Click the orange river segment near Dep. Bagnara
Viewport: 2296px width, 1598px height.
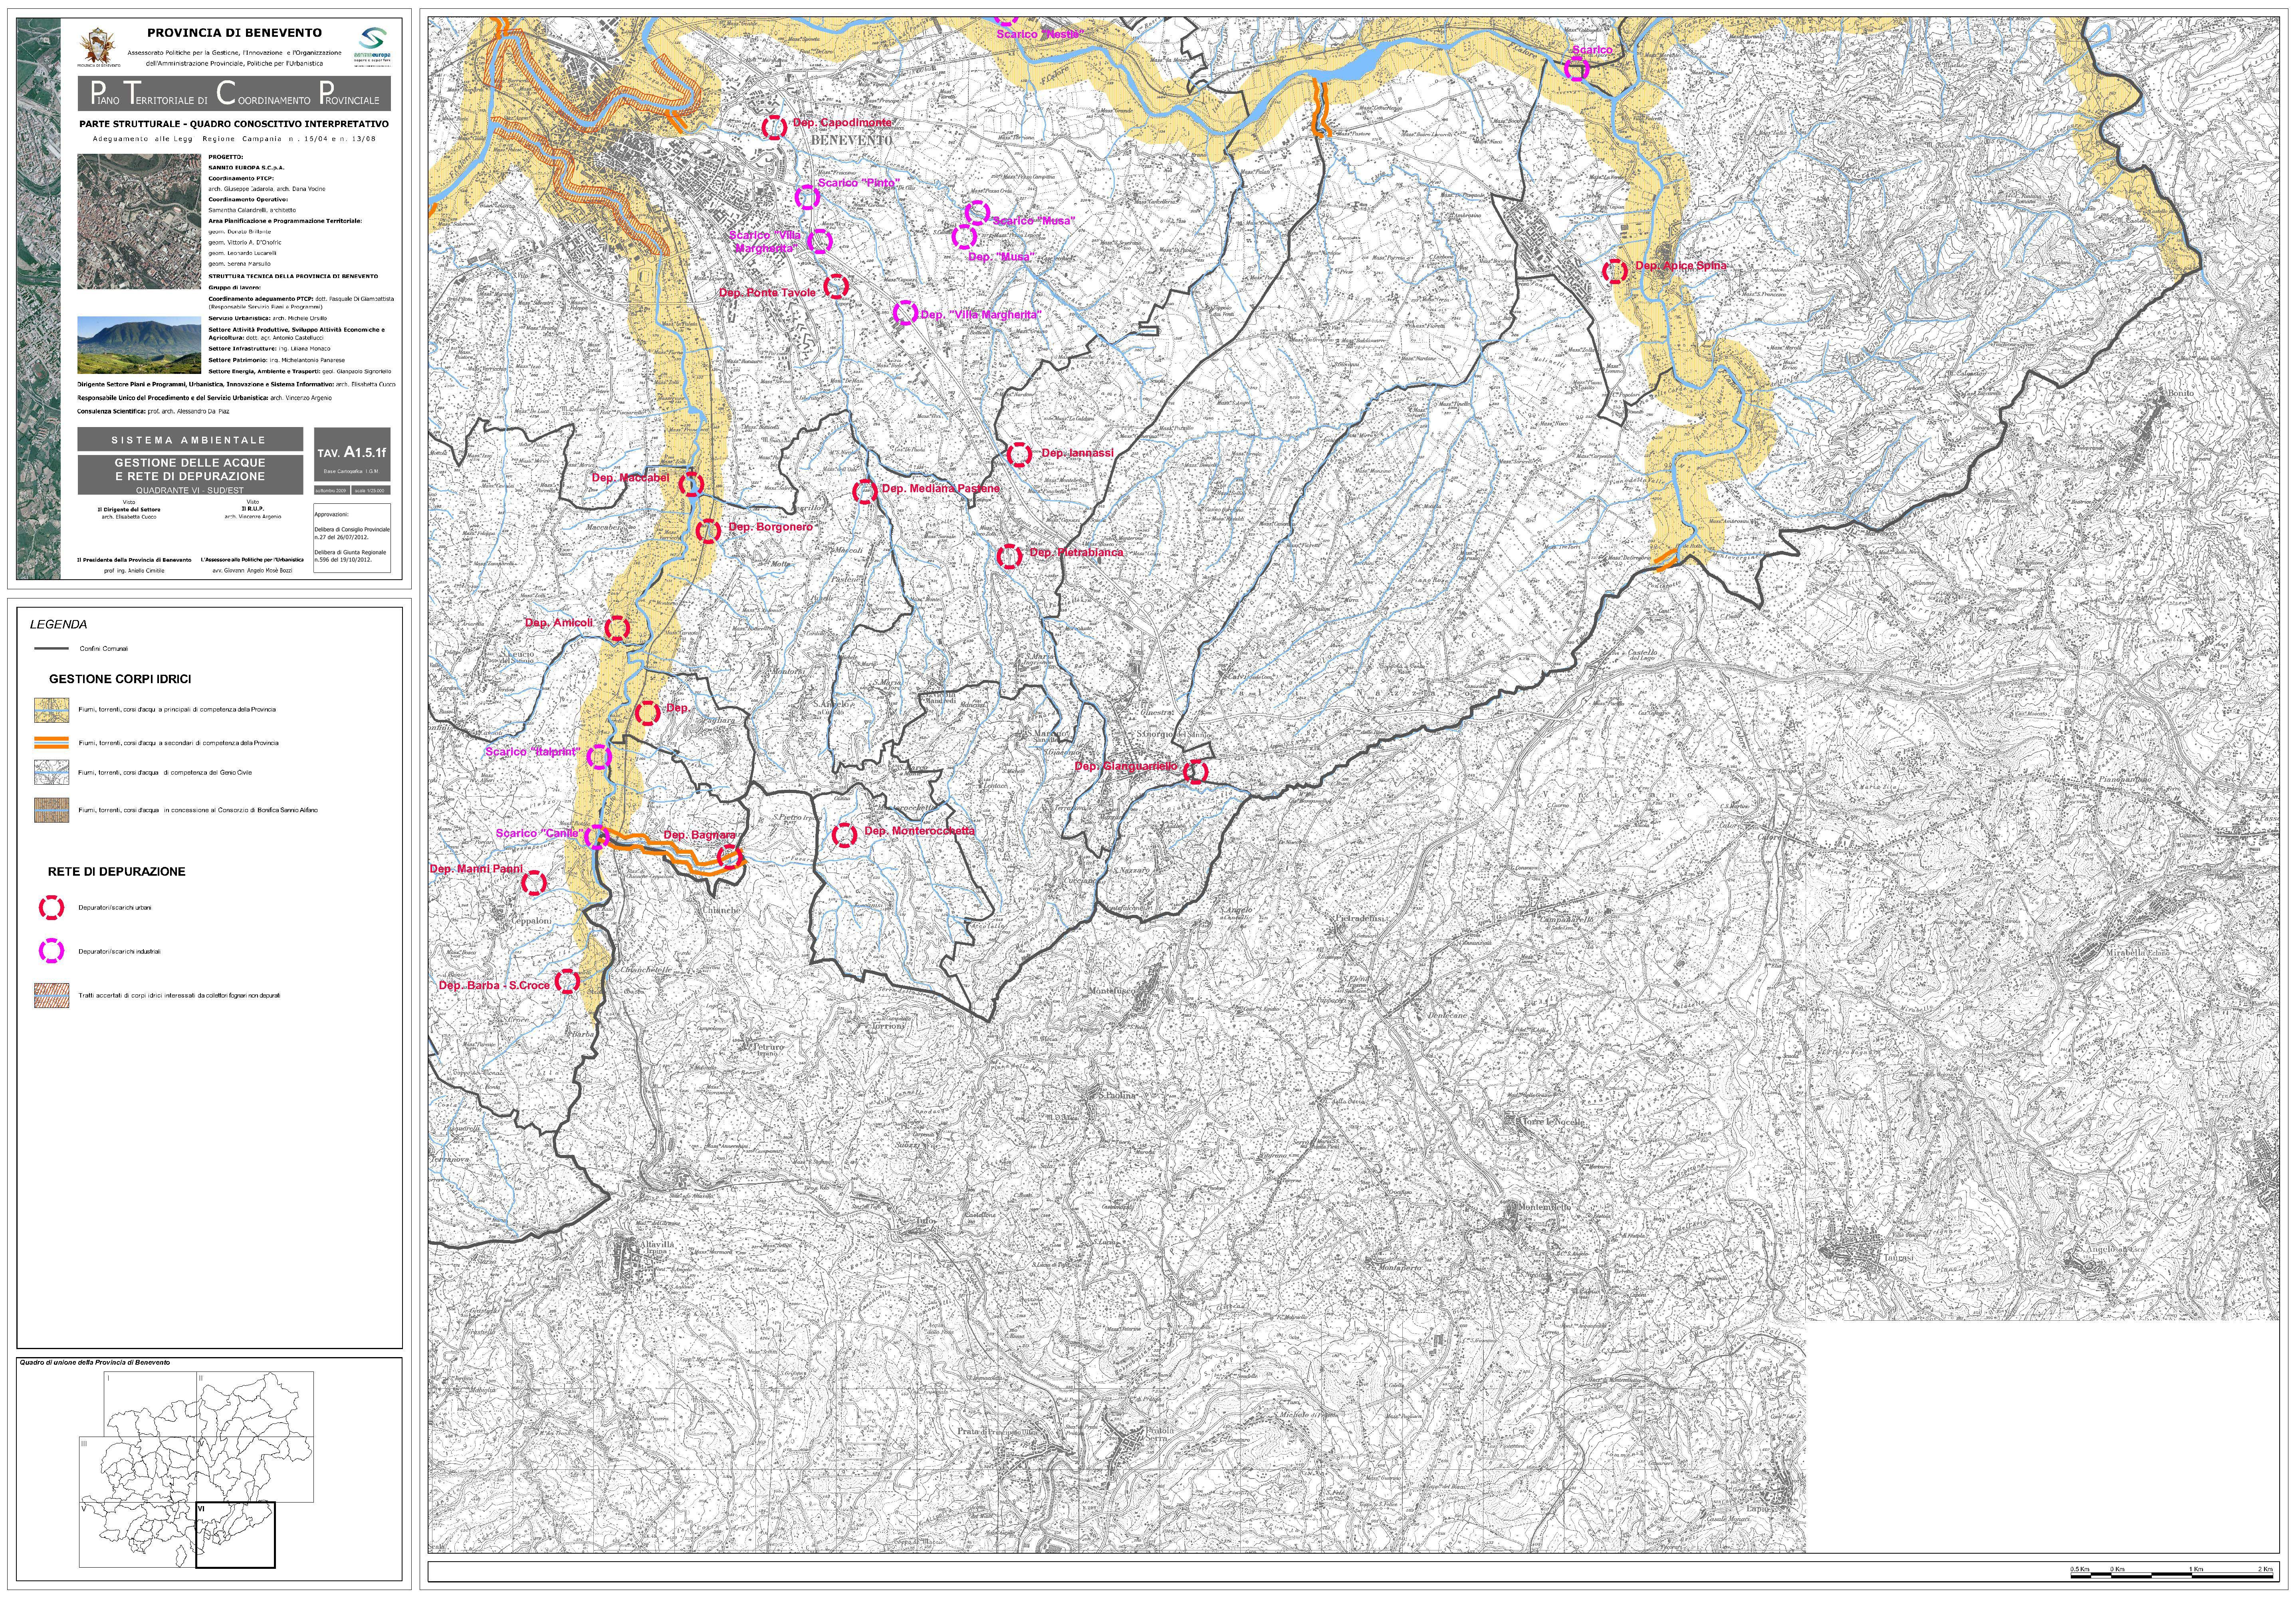click(x=672, y=853)
